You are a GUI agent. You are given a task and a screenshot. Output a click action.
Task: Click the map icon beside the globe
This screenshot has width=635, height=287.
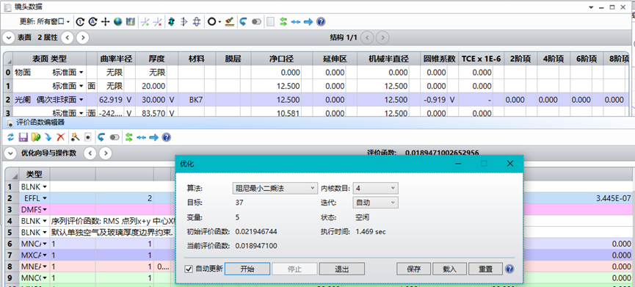pyautogui.click(x=131, y=22)
